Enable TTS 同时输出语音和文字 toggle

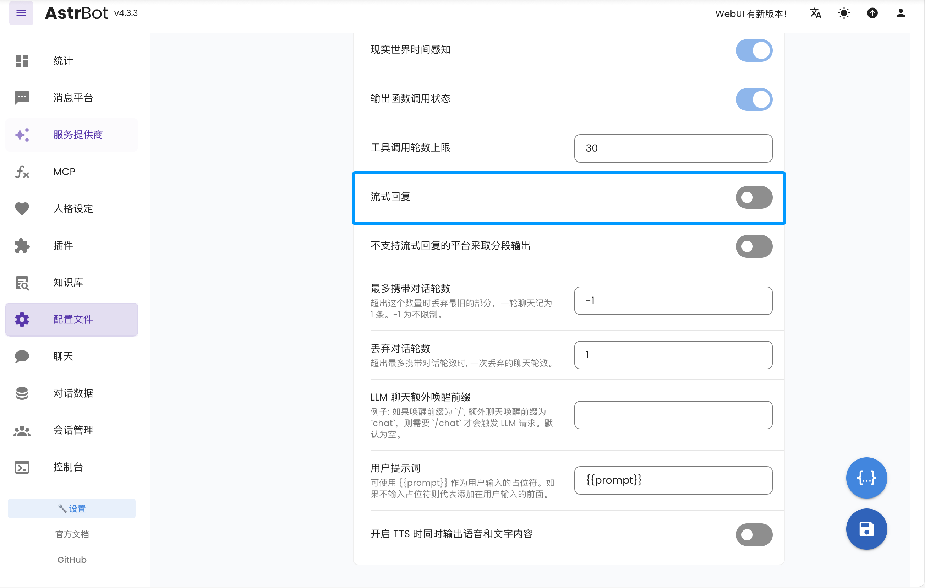(754, 534)
